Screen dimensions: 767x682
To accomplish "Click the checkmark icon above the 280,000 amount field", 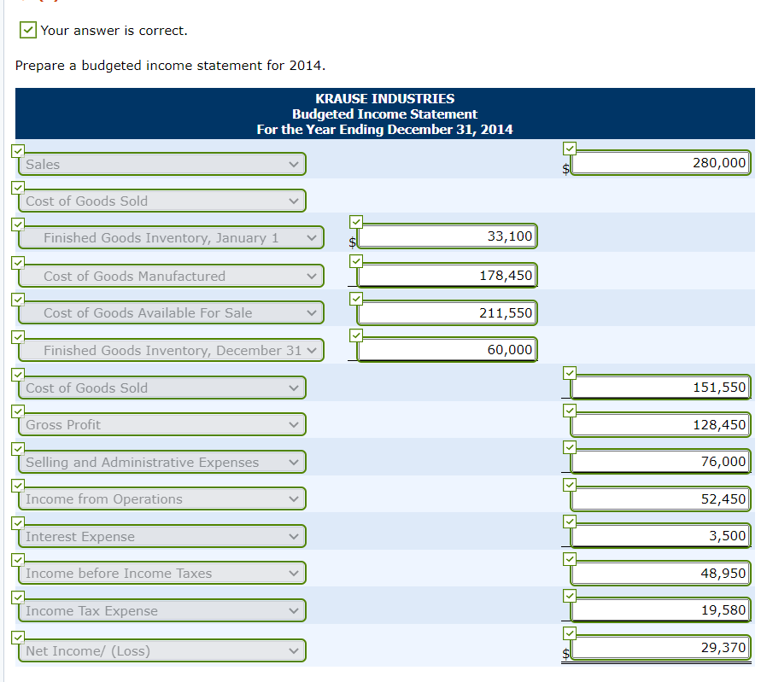I will pyautogui.click(x=570, y=149).
